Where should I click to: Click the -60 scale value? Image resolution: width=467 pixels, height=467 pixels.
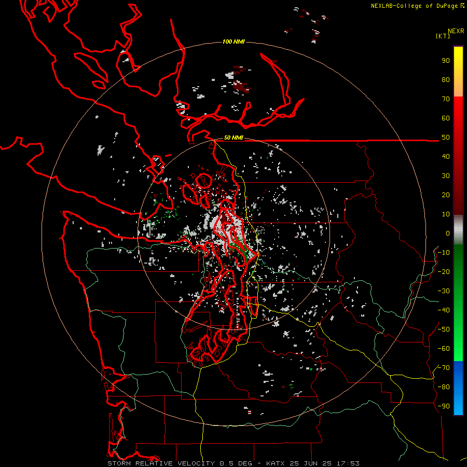(444, 349)
